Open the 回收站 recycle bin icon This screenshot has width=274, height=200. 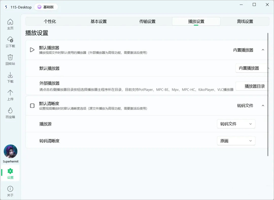[x=10, y=57]
